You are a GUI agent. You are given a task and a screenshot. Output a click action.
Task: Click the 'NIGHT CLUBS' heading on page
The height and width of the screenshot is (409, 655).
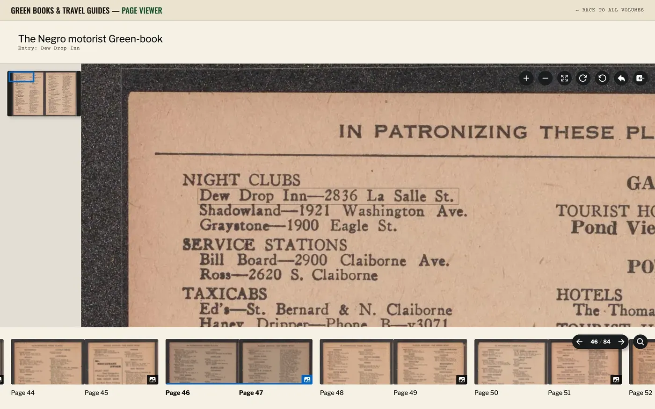coord(241,180)
